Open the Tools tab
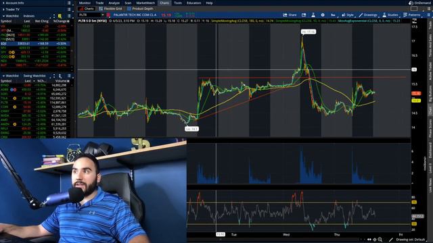The height and width of the screenshot is (243, 433). coord(178,3)
